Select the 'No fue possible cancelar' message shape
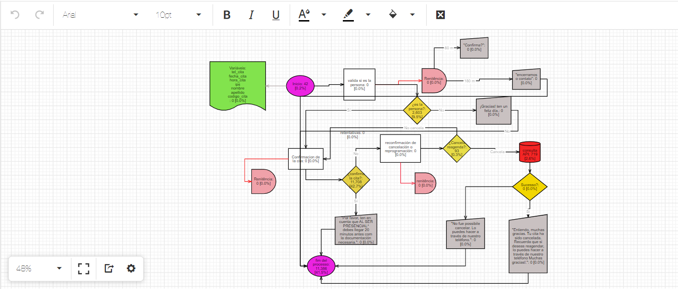This screenshot has width=678, height=289. click(465, 234)
